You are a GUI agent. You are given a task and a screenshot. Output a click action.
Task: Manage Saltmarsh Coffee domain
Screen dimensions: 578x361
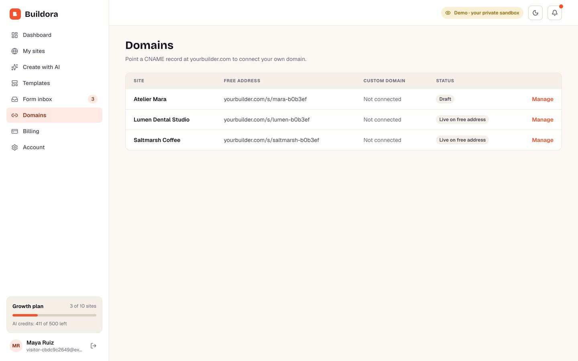pos(543,140)
